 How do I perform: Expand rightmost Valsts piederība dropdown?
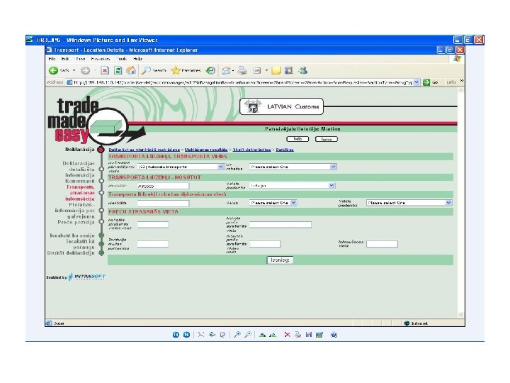(x=449, y=203)
